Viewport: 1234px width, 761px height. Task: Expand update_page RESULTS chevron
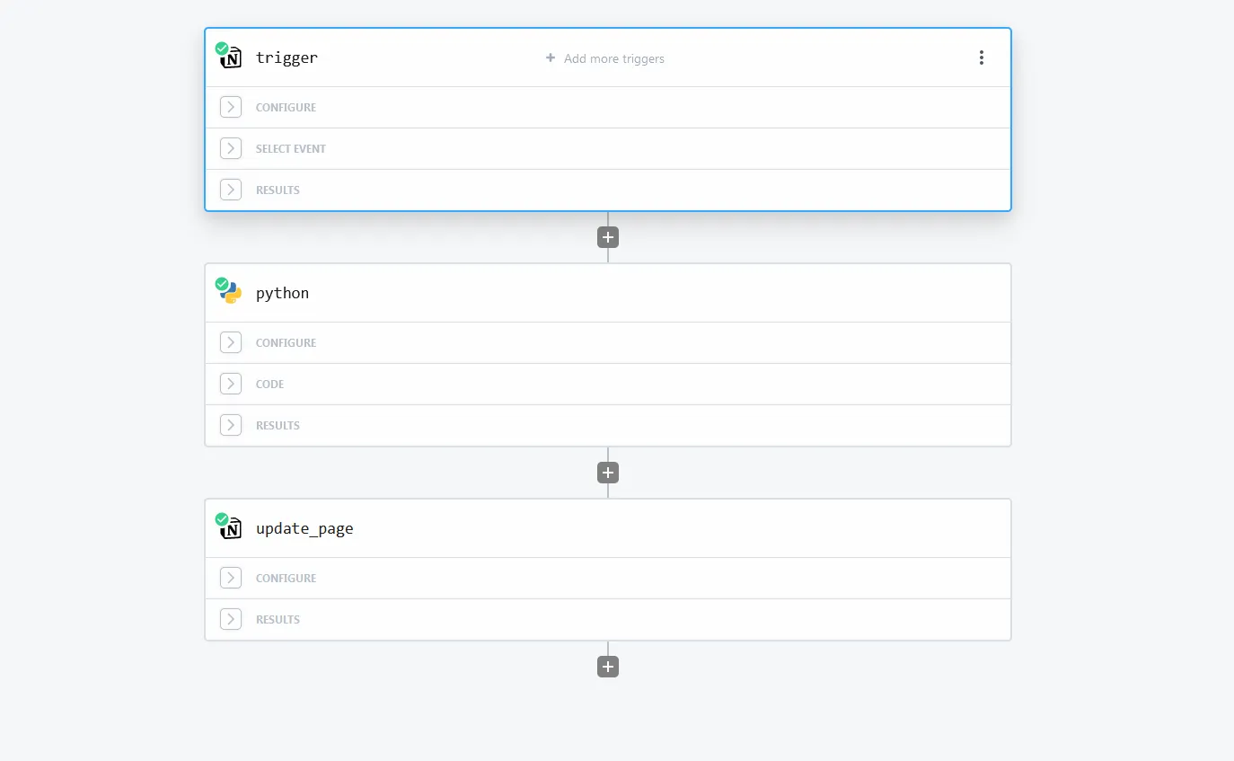pos(231,619)
